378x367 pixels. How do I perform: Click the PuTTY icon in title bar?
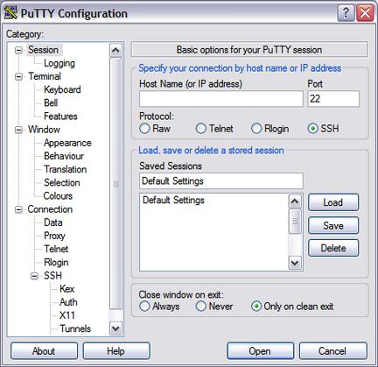click(10, 13)
